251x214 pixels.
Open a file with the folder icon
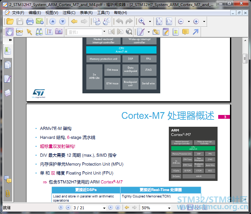tap(10, 21)
